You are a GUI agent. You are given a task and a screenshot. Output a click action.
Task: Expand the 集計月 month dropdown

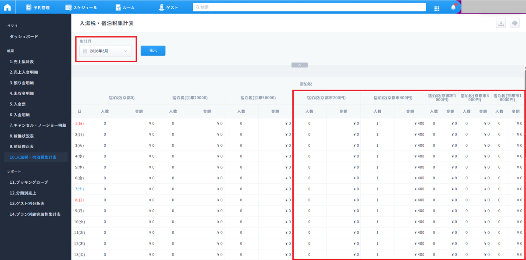point(106,51)
